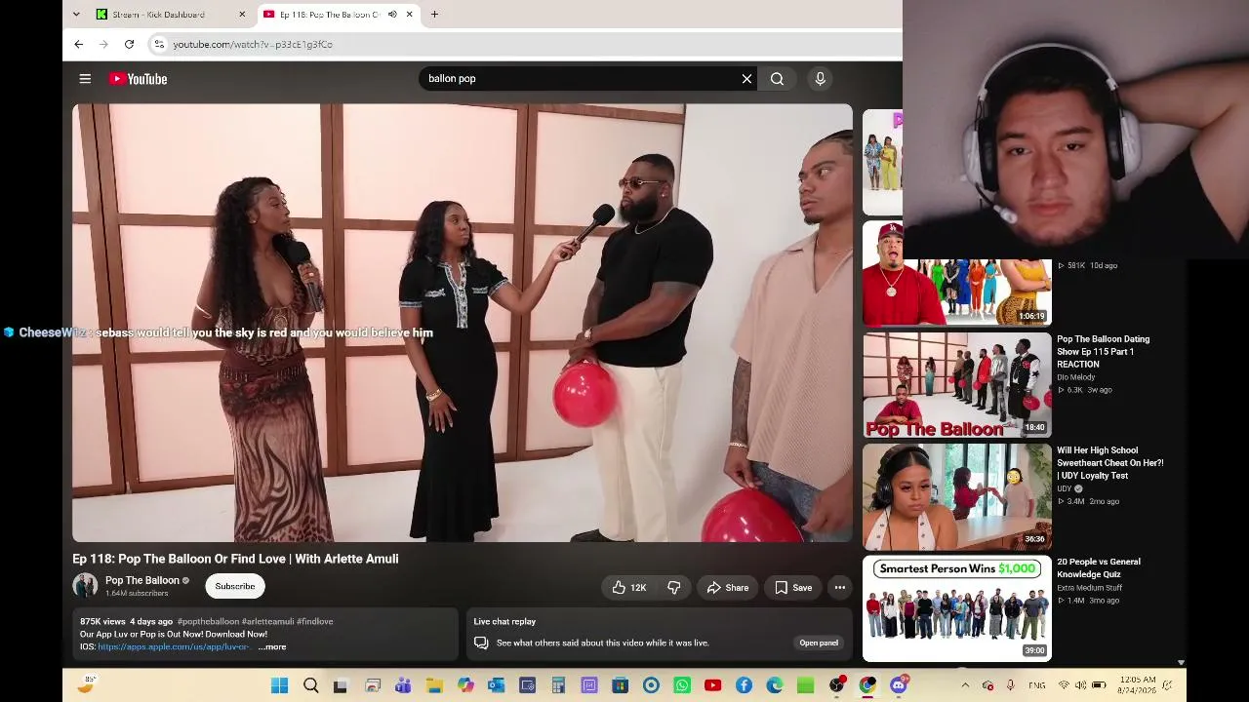Open '20 People vs General Knowledge Quiz' title

point(1099,568)
